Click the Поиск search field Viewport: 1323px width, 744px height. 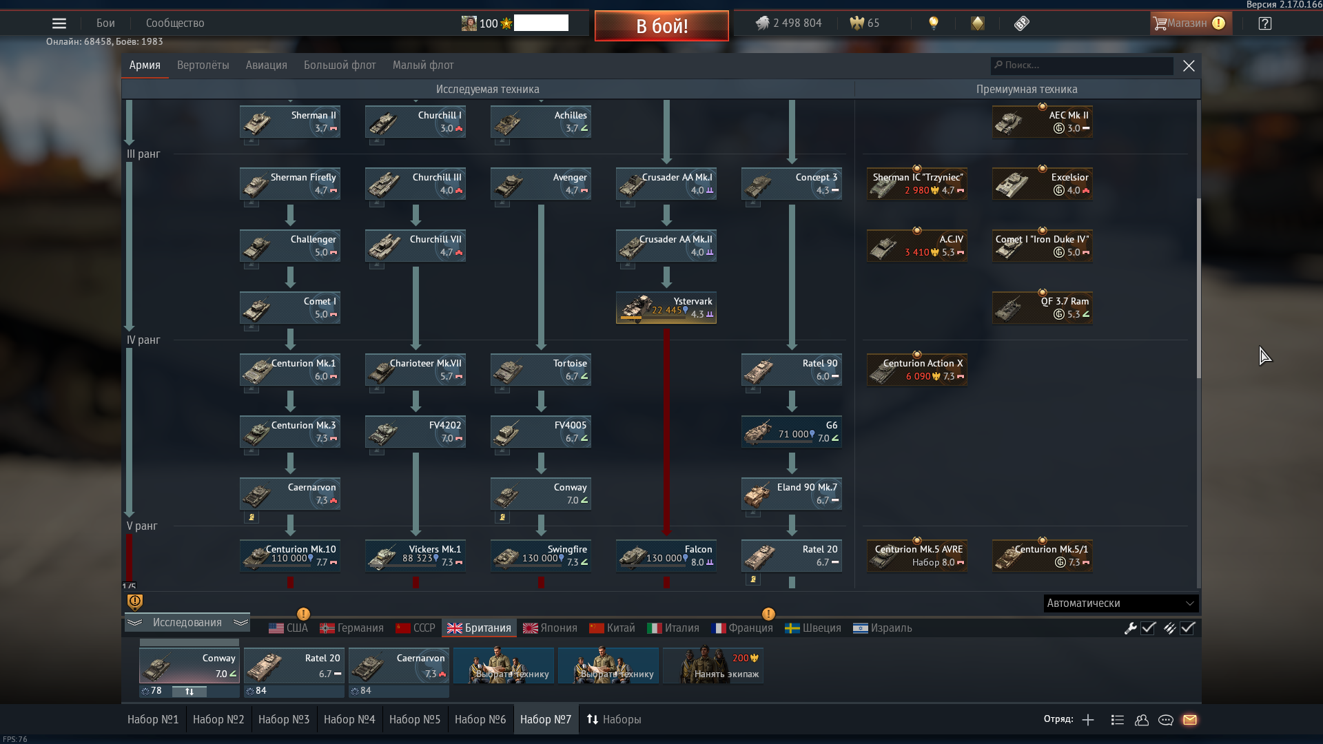(x=1082, y=65)
